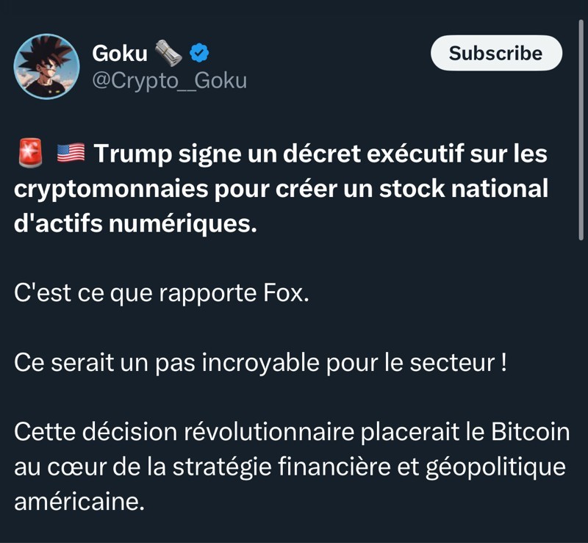Viewport: 588px width, 543px height.
Task: Click the word cryptomonnaies in the headline
Action: click(x=111, y=189)
